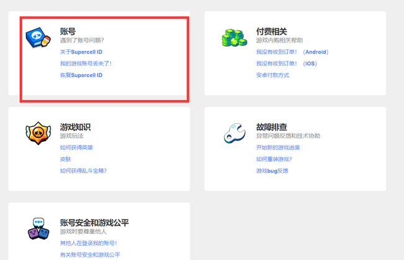Open the 账号 category heading

68,31
